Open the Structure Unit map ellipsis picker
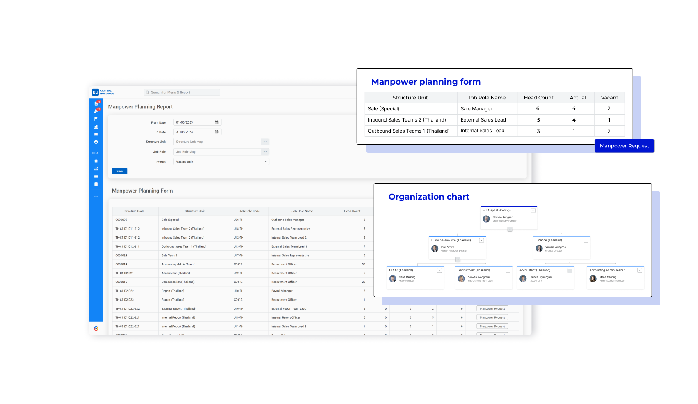 pos(265,142)
